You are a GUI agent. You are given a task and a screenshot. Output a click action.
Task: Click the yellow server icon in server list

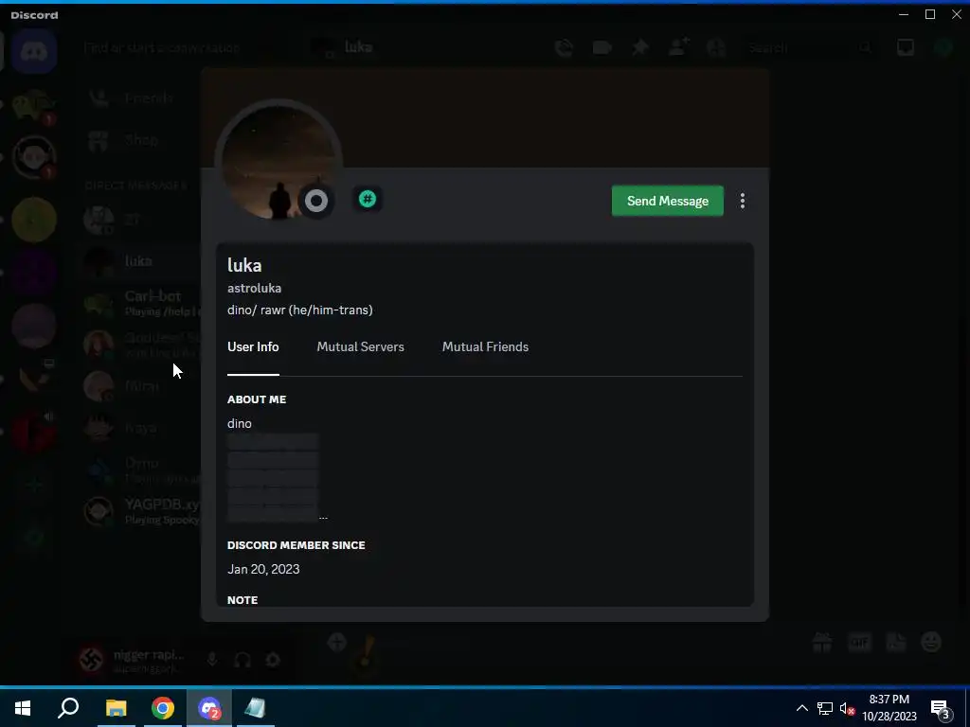[x=34, y=220]
